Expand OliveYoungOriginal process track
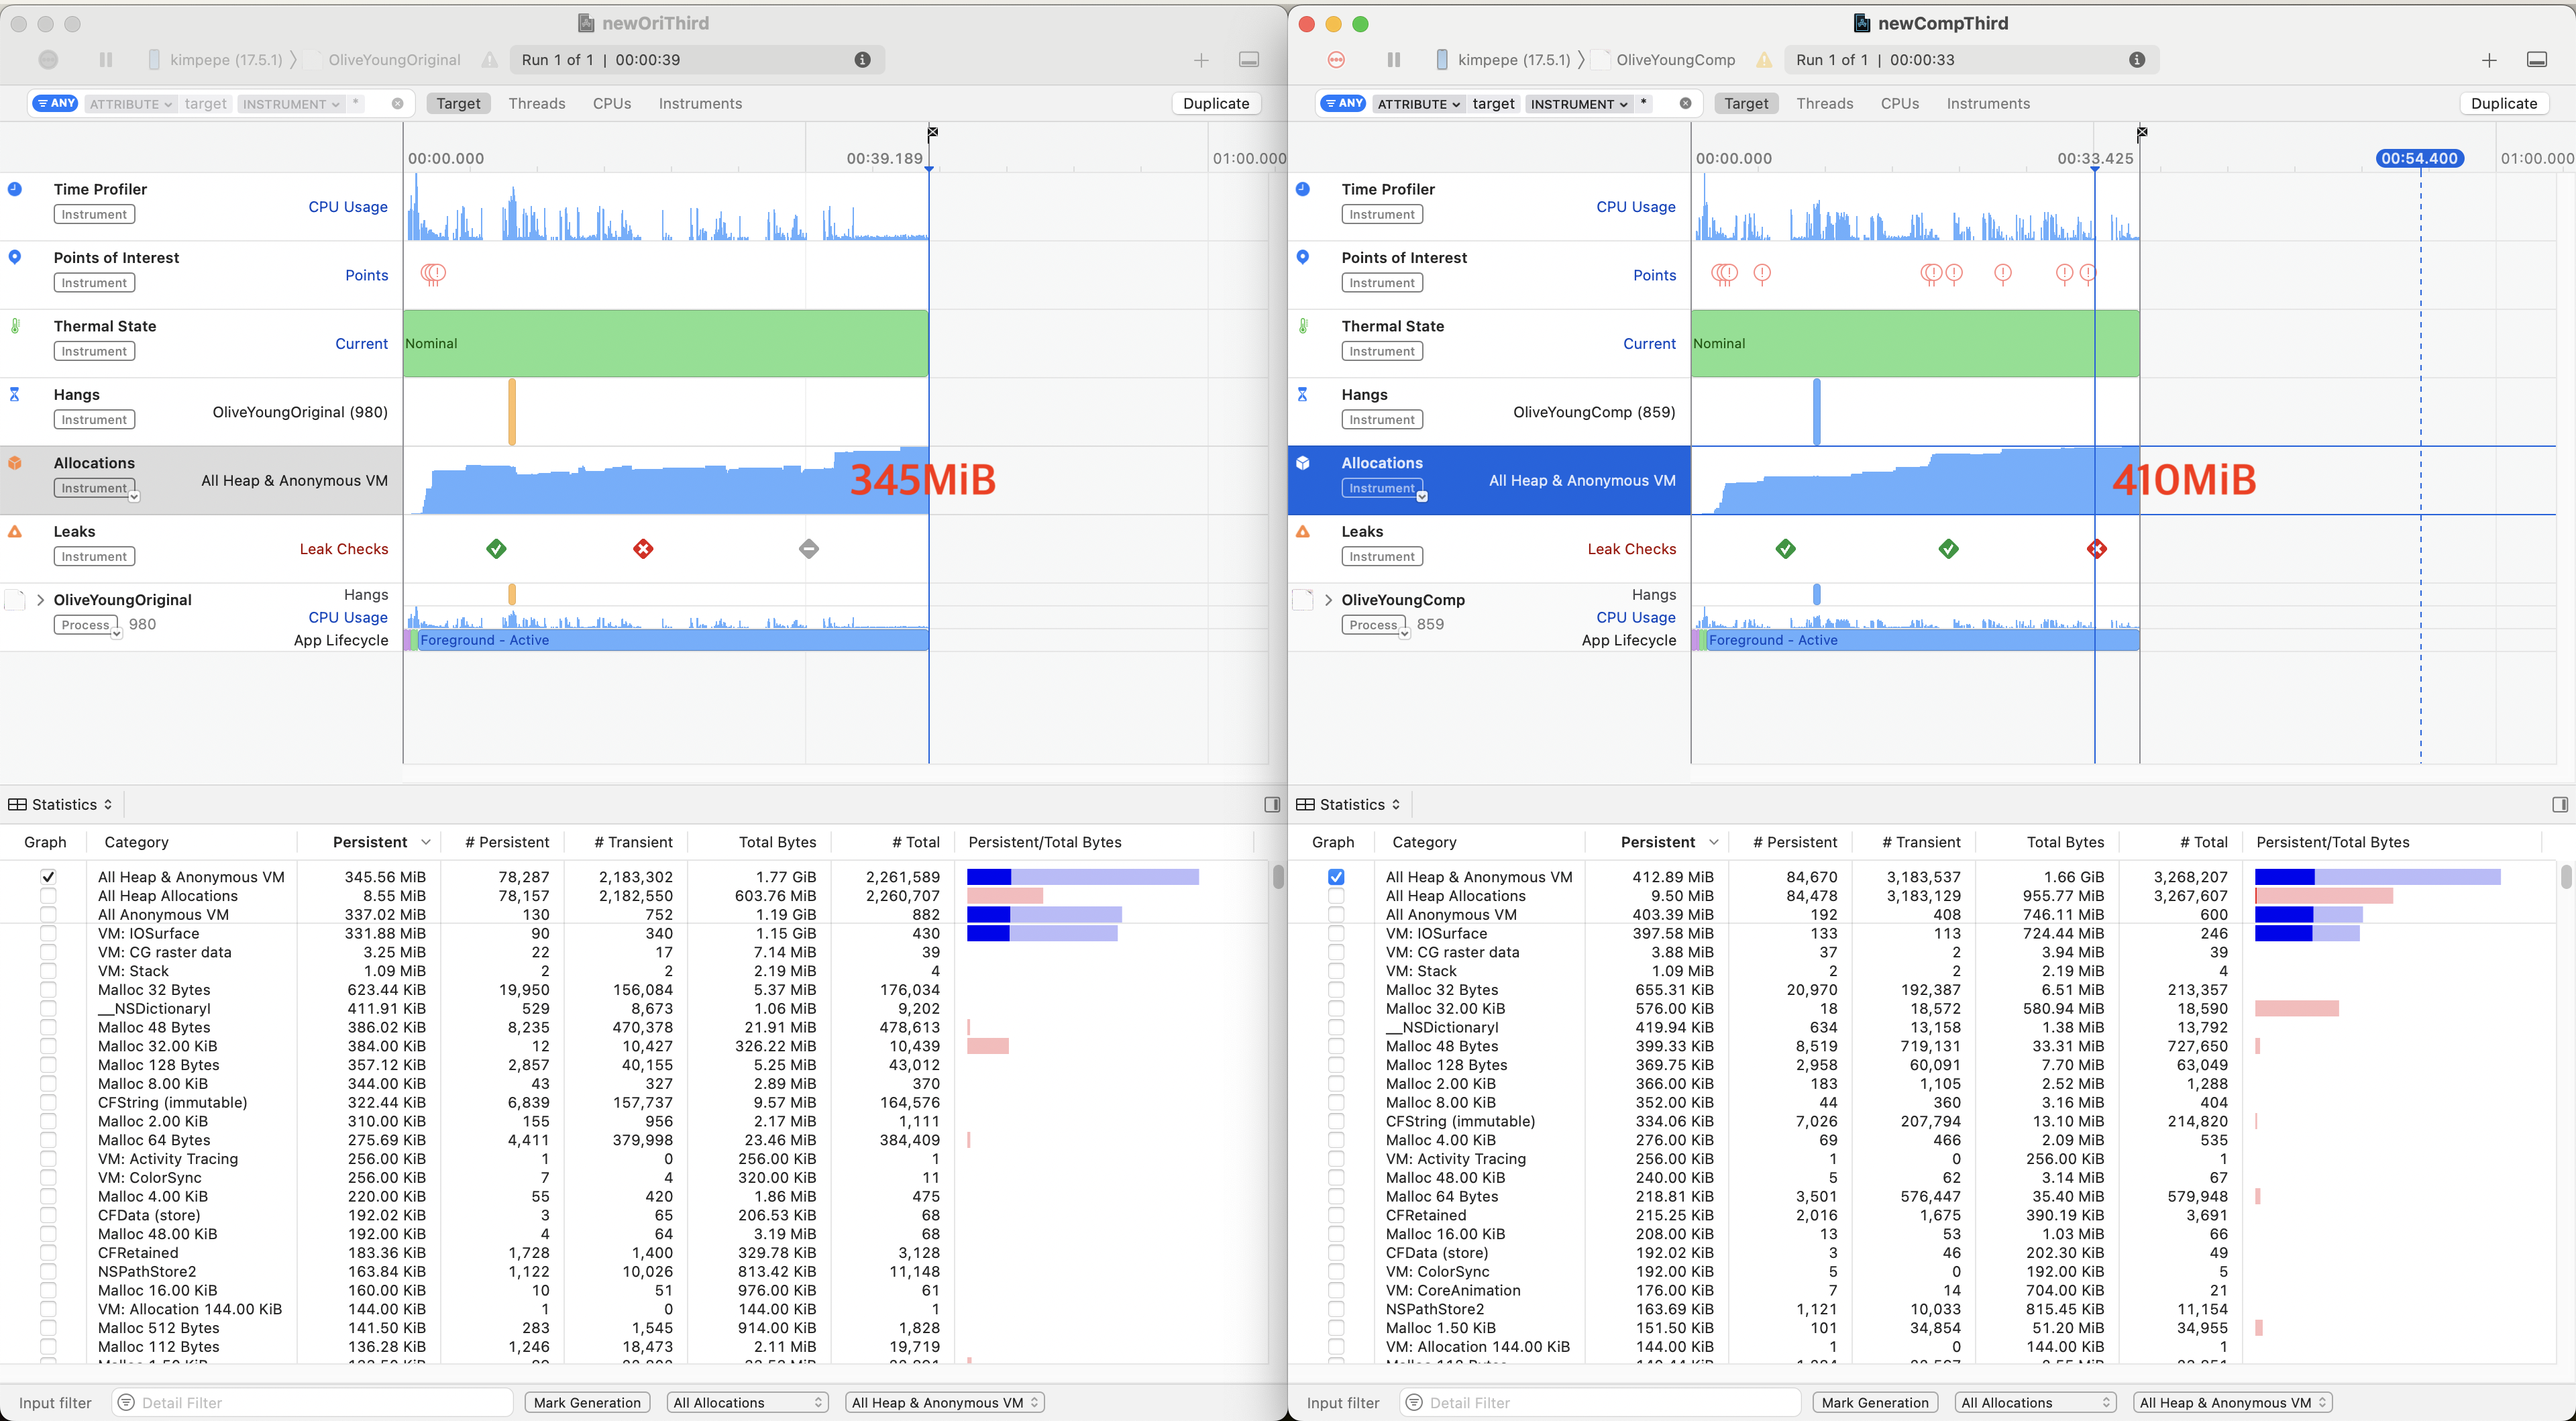Image resolution: width=2576 pixels, height=1421 pixels. click(x=40, y=600)
